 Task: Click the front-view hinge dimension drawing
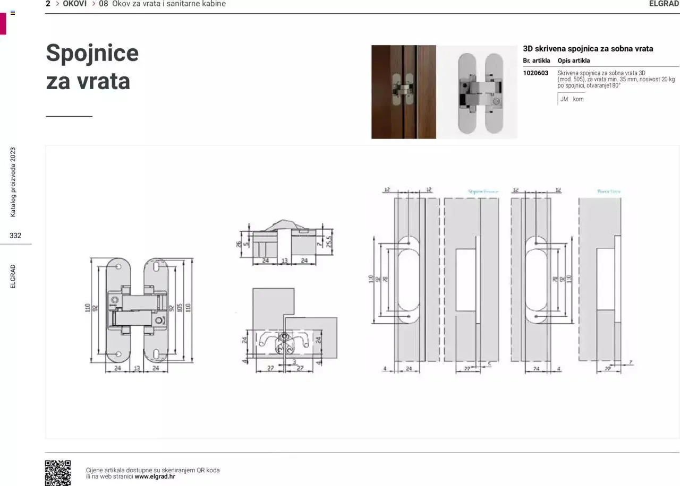[x=140, y=313]
